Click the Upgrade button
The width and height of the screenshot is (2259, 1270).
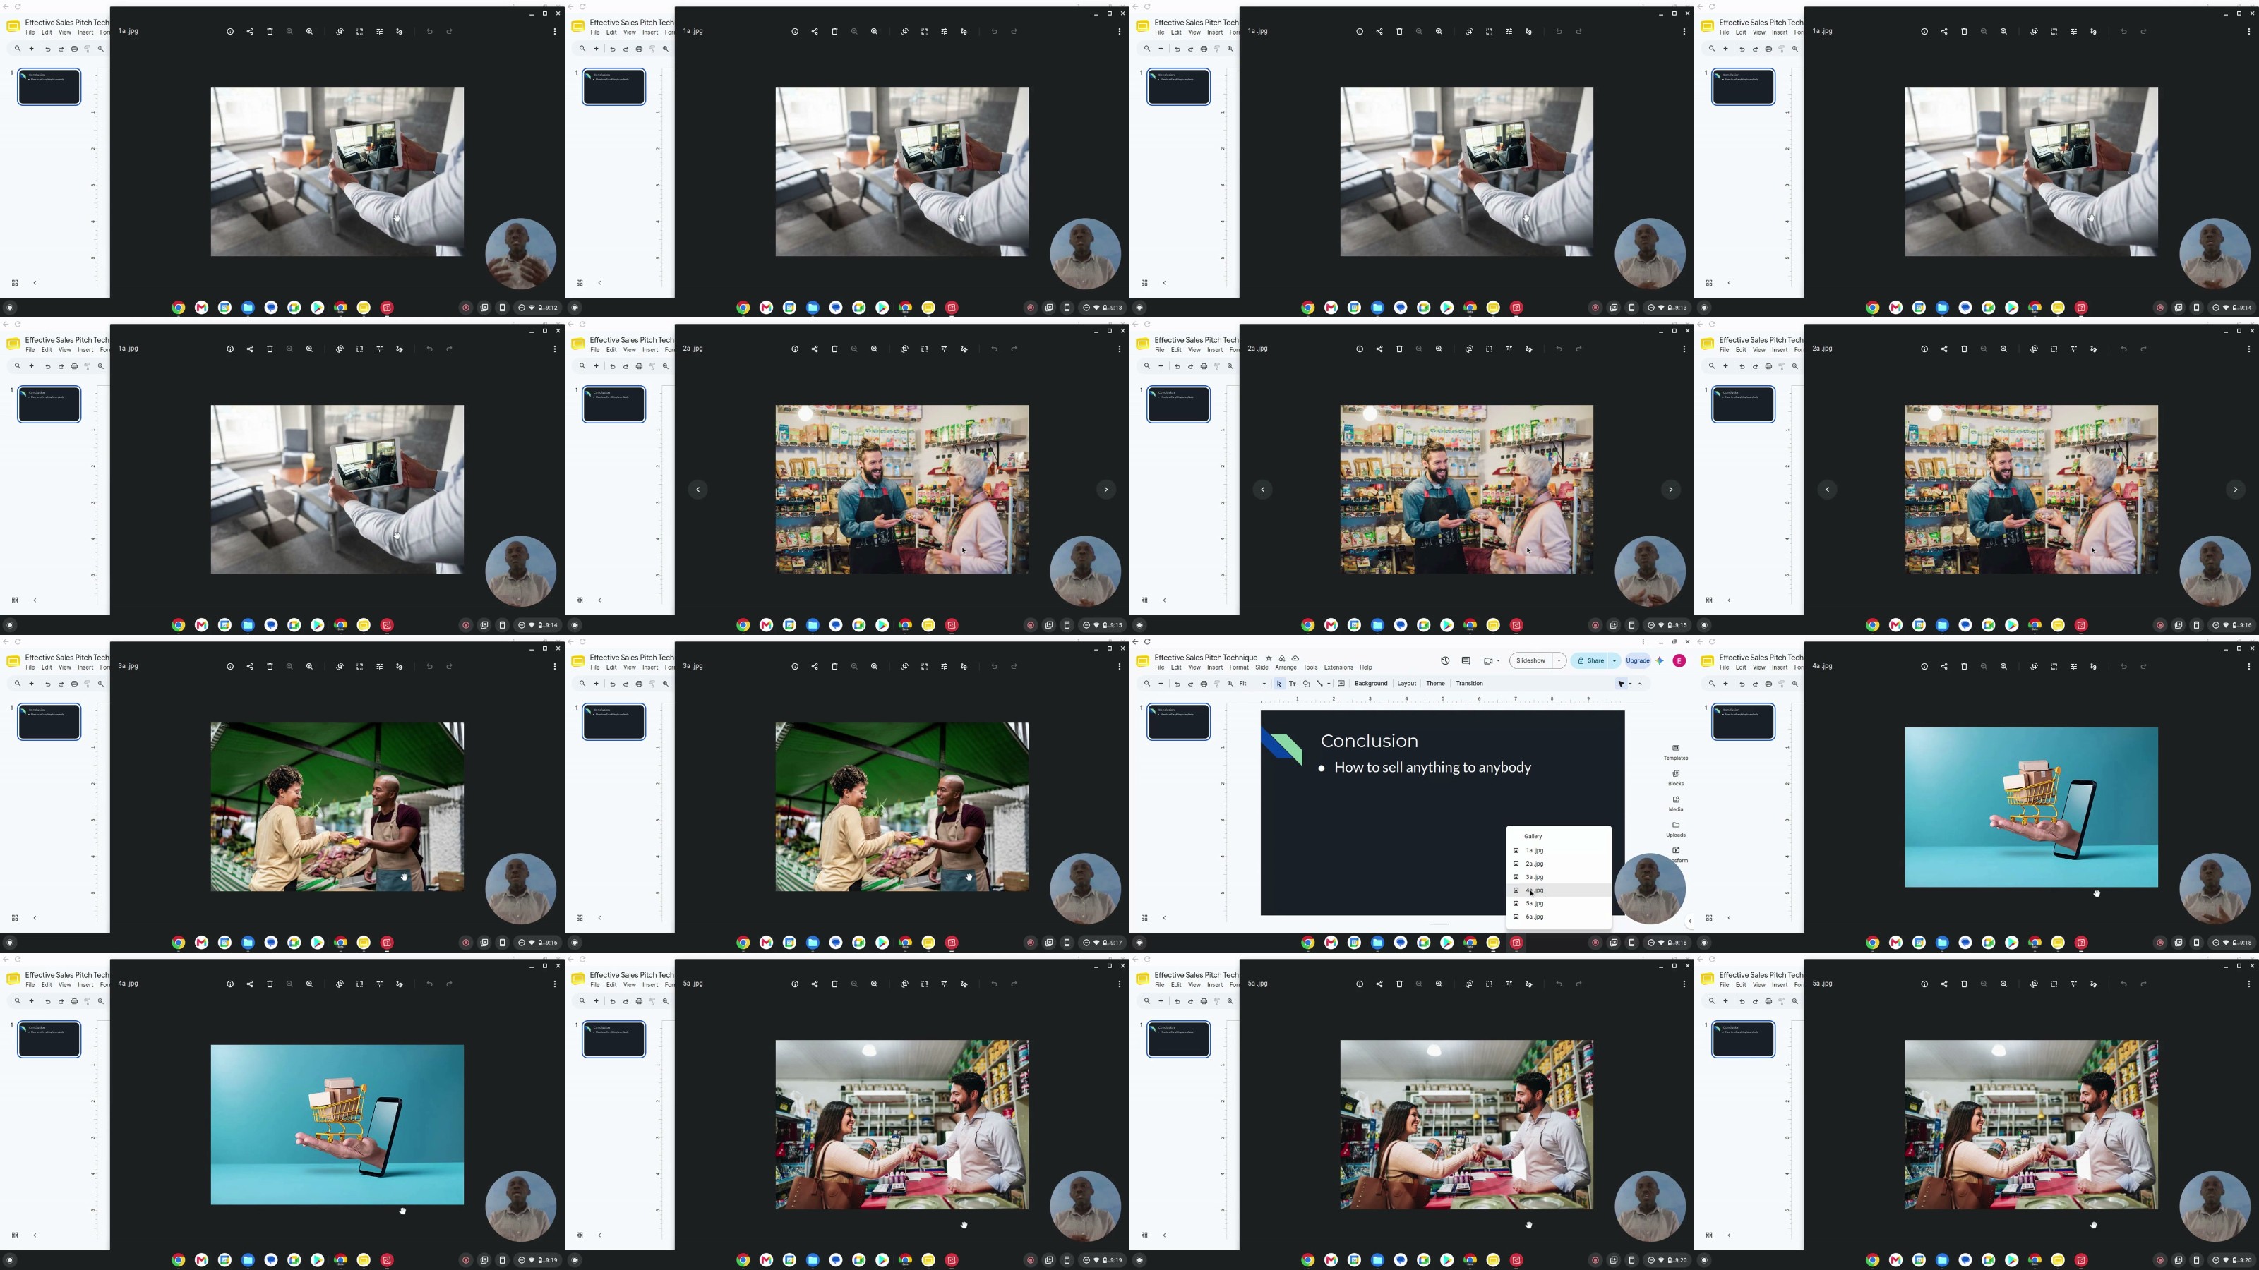coord(1637,661)
